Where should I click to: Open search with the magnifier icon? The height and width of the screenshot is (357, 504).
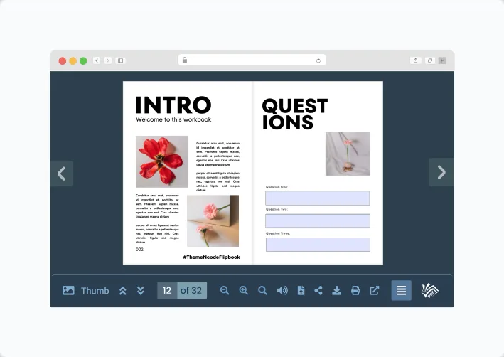pos(262,290)
